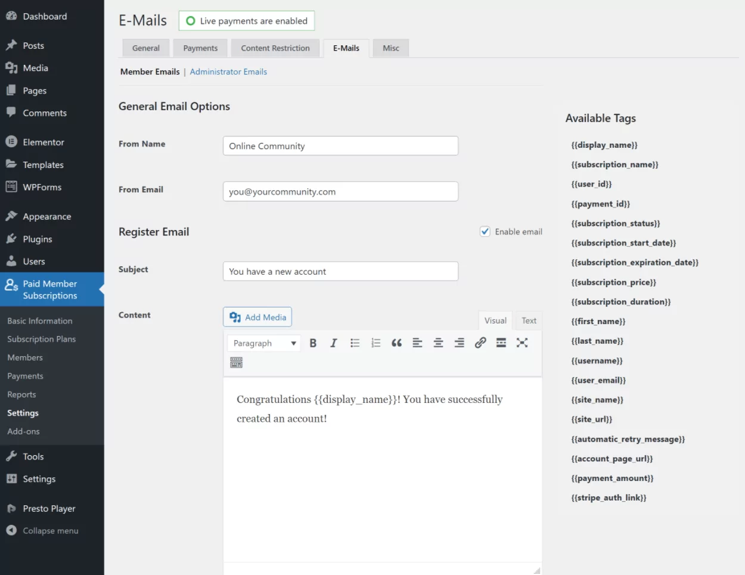The height and width of the screenshot is (575, 745).
Task: Click the Collapse menu arrow icon
Action: pos(11,530)
